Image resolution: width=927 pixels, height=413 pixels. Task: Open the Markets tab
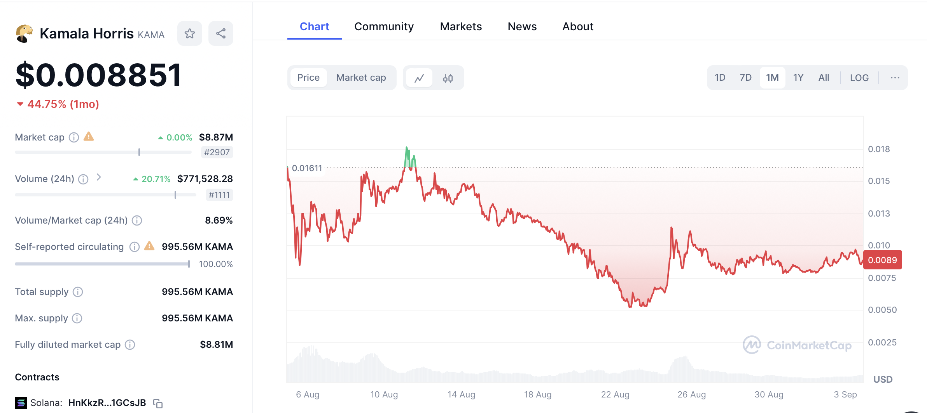(461, 26)
